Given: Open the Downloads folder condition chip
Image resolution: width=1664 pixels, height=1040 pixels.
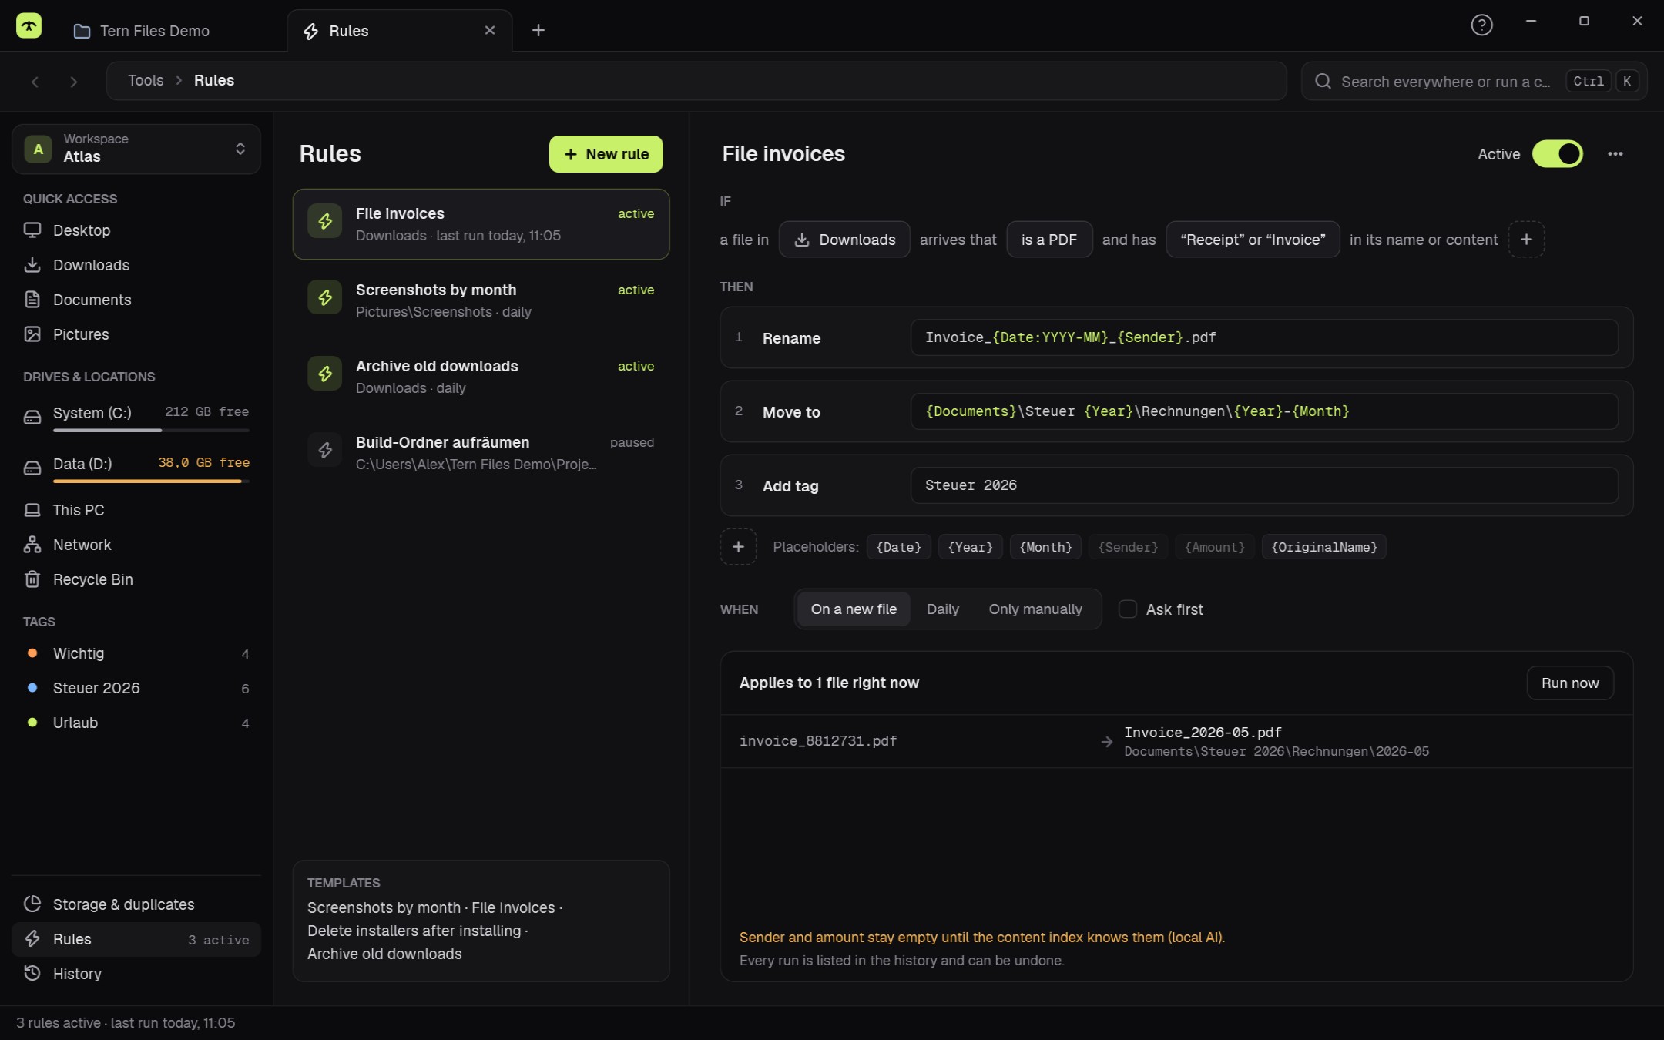Looking at the screenshot, I should coord(844,240).
